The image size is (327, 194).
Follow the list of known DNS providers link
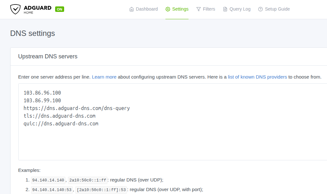(257, 77)
